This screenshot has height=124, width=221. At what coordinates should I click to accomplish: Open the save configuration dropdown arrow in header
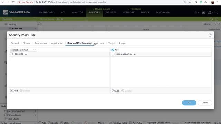[x=212, y=12]
